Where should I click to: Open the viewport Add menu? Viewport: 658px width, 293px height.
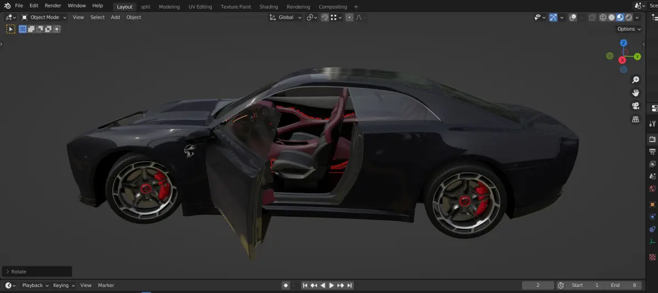[115, 17]
